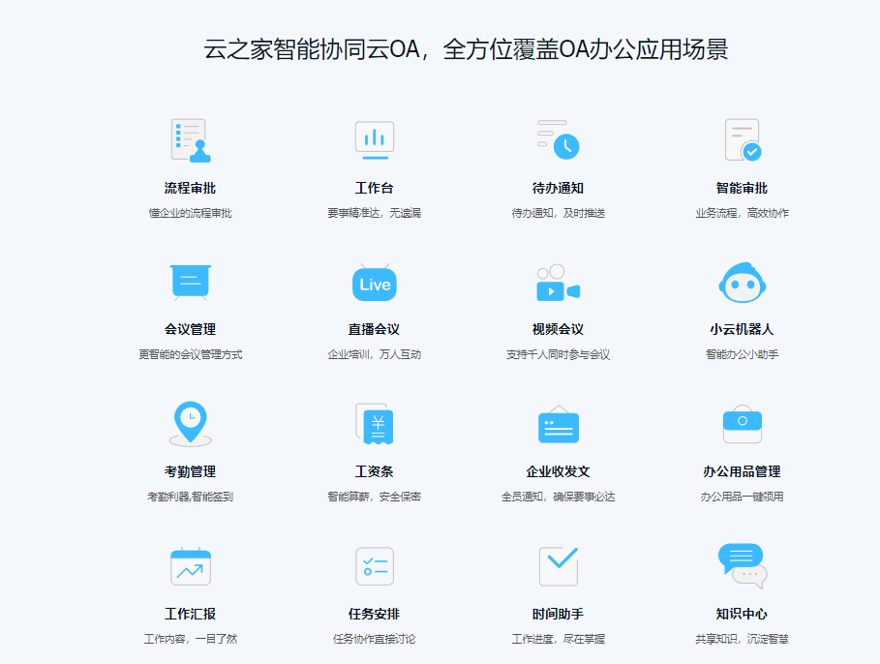
Task: Select the description 任务协作直接讨论
Action: click(x=375, y=639)
